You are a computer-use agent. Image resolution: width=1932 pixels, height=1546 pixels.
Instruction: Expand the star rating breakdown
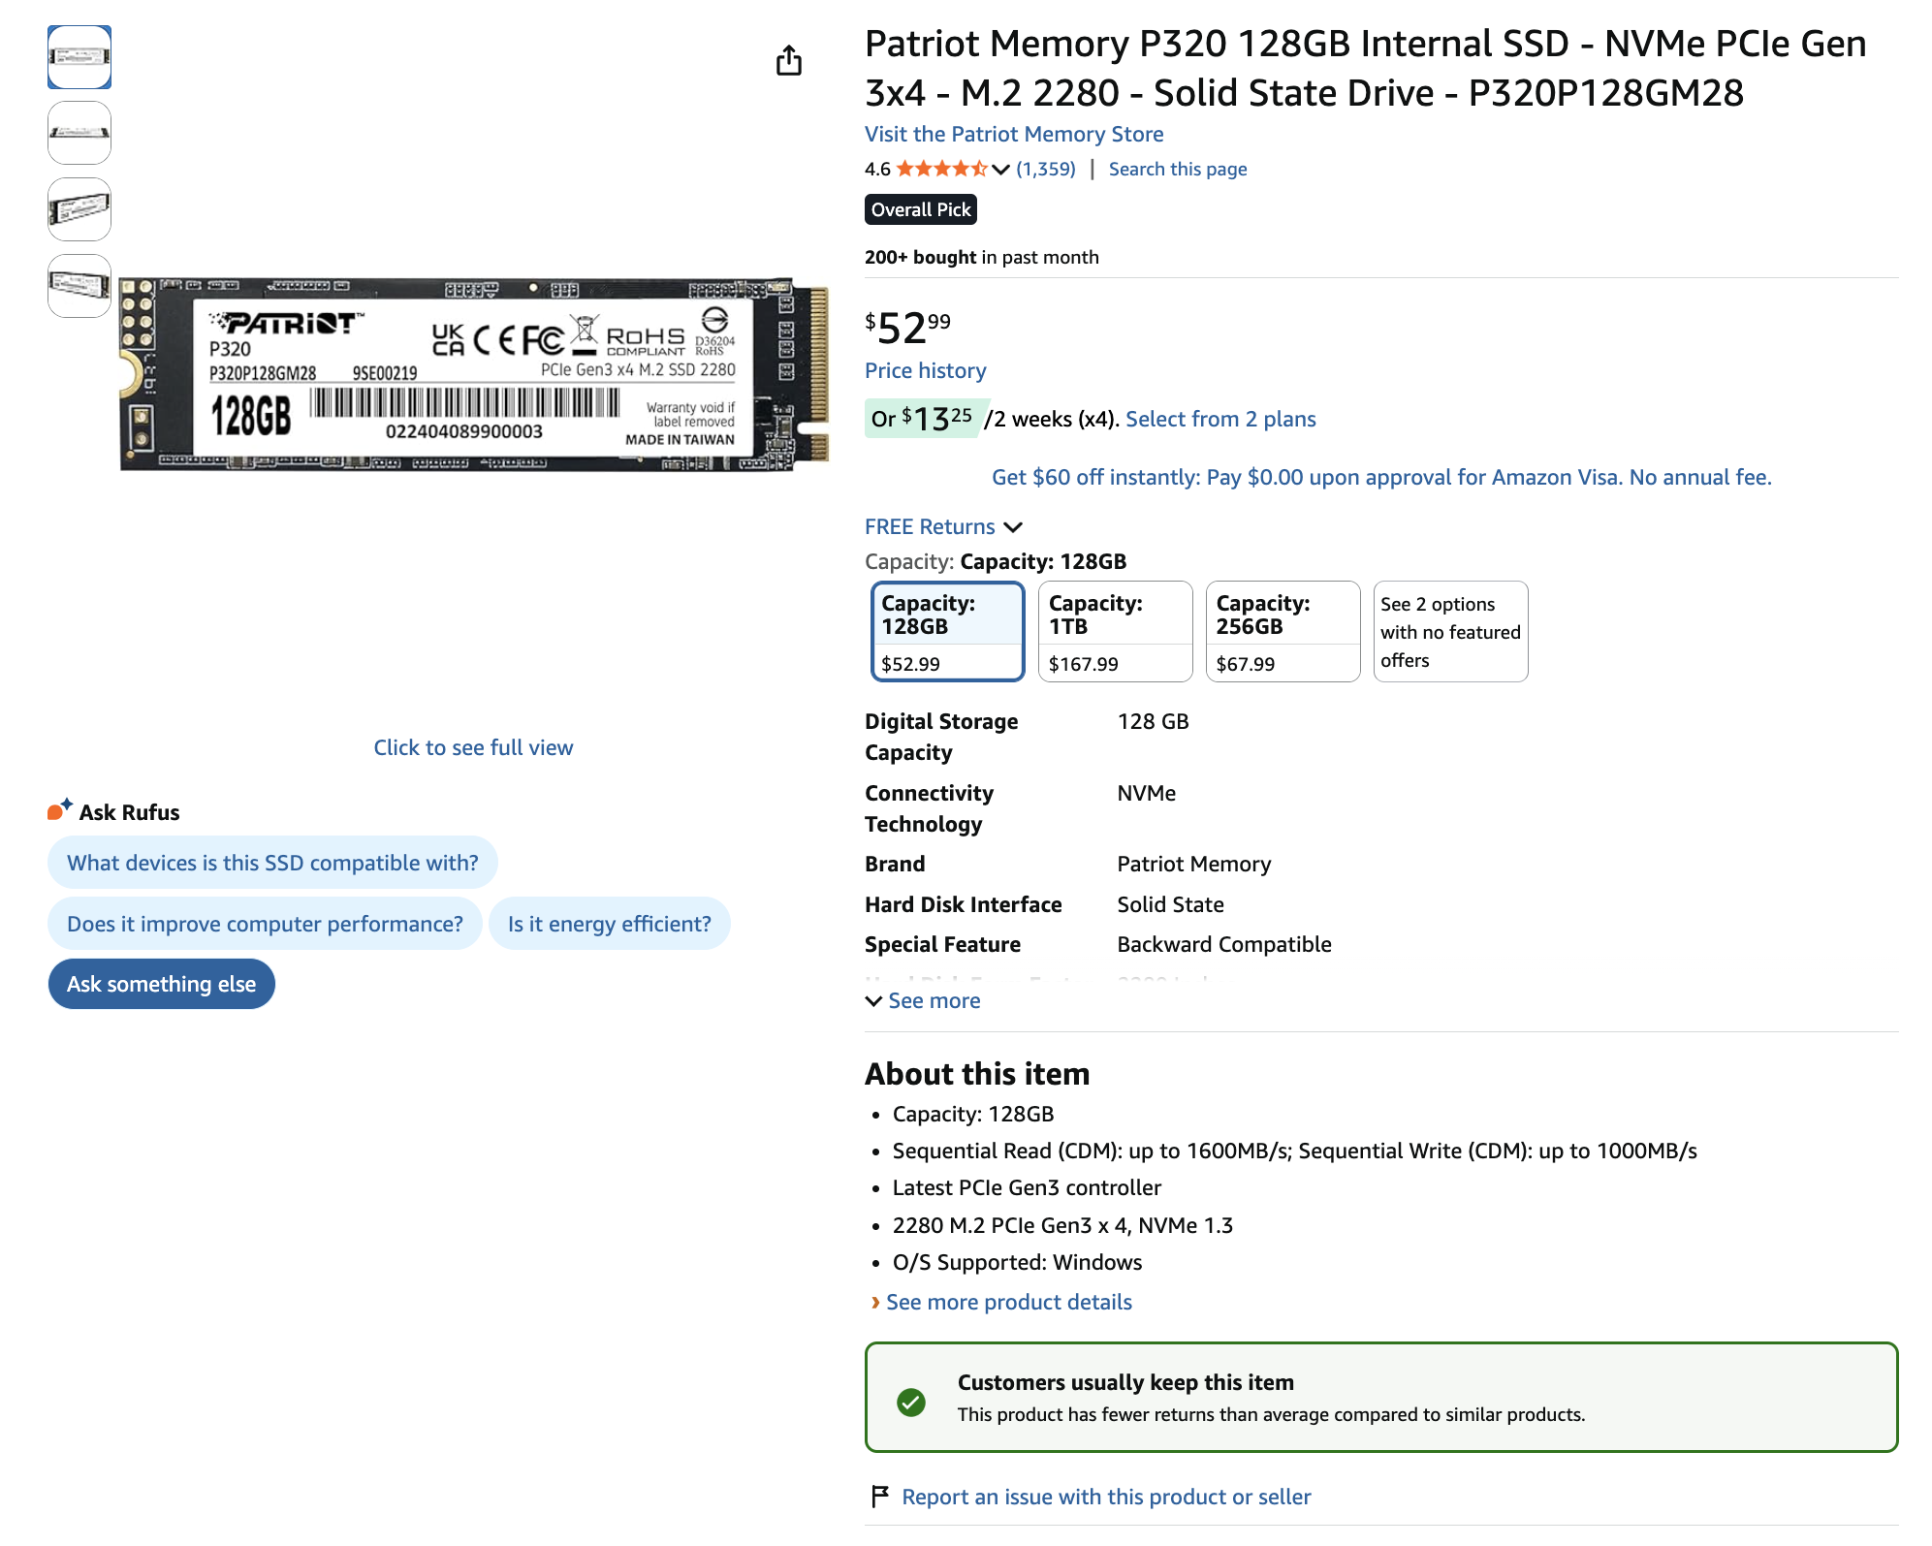click(998, 169)
